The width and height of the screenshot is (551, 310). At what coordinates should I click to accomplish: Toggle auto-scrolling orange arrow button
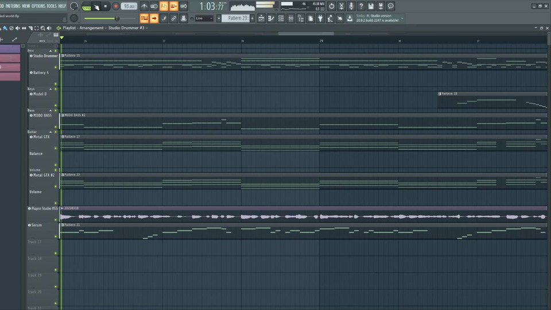tap(154, 18)
